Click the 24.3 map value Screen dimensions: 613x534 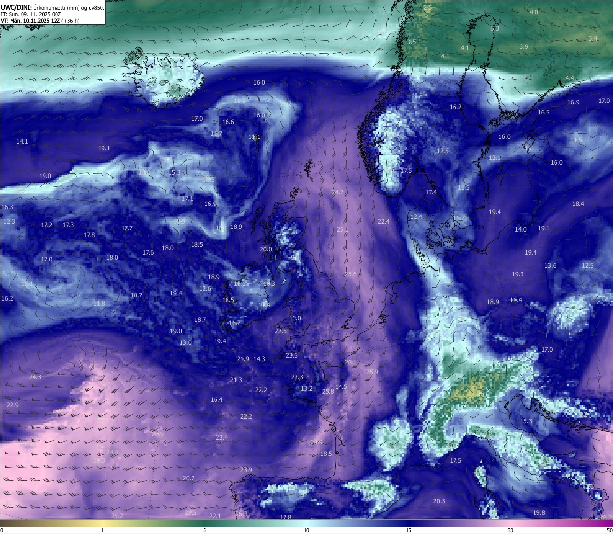[35, 377]
